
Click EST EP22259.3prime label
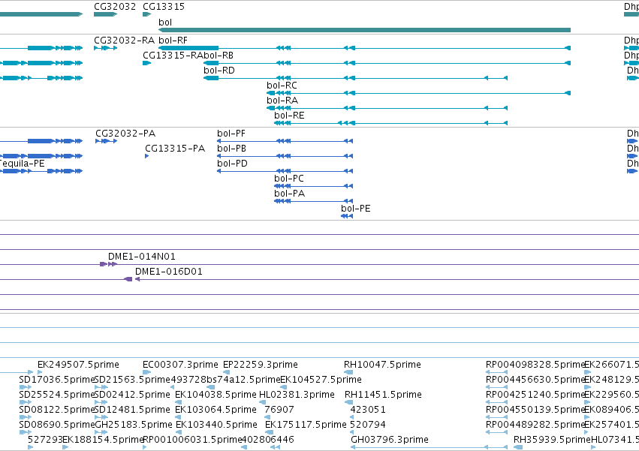click(261, 365)
